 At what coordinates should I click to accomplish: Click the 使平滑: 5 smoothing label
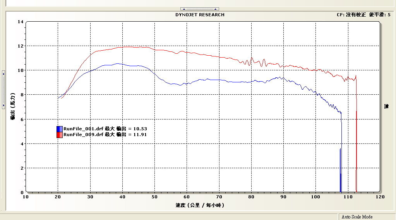[x=380, y=15]
